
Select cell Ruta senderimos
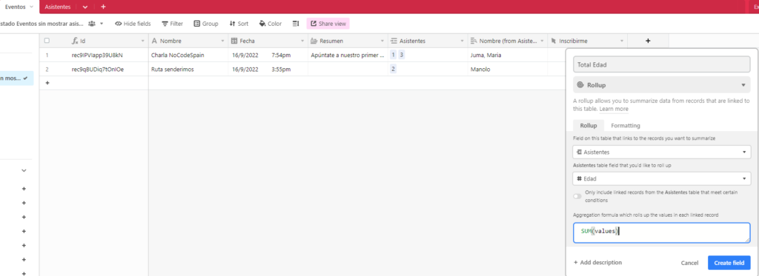pos(188,69)
